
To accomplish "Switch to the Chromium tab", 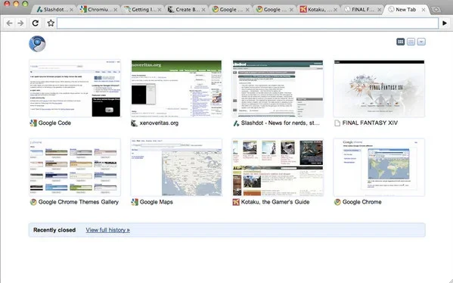I will (98, 10).
